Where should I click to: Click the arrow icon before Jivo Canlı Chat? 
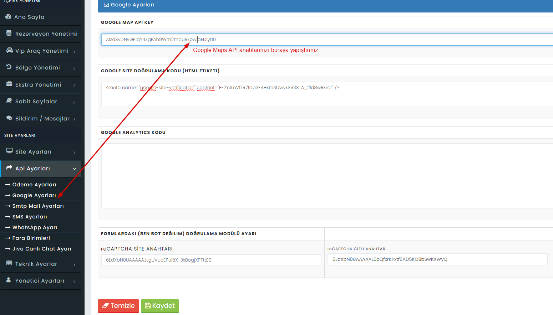(x=8, y=249)
